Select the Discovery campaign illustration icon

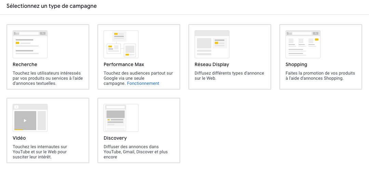coord(121,118)
